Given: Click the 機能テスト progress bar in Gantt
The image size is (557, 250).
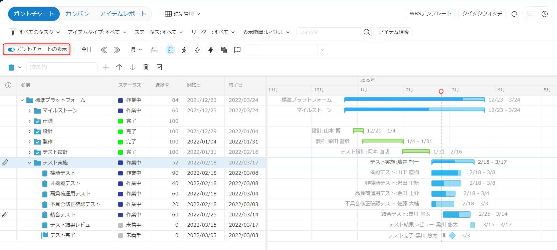Looking at the screenshot, I should [446, 173].
